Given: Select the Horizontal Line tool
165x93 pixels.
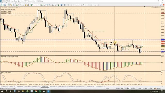Looking at the screenshot, I should click(x=74, y=5).
